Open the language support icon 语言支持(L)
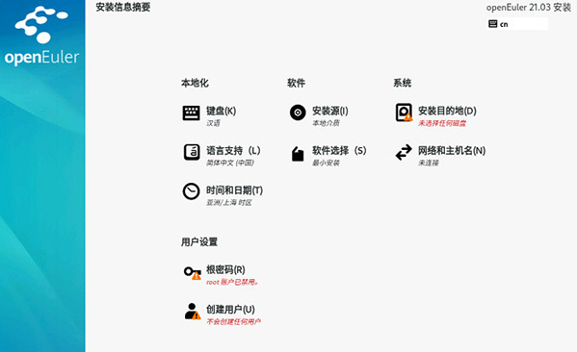The image size is (577, 352). click(192, 152)
